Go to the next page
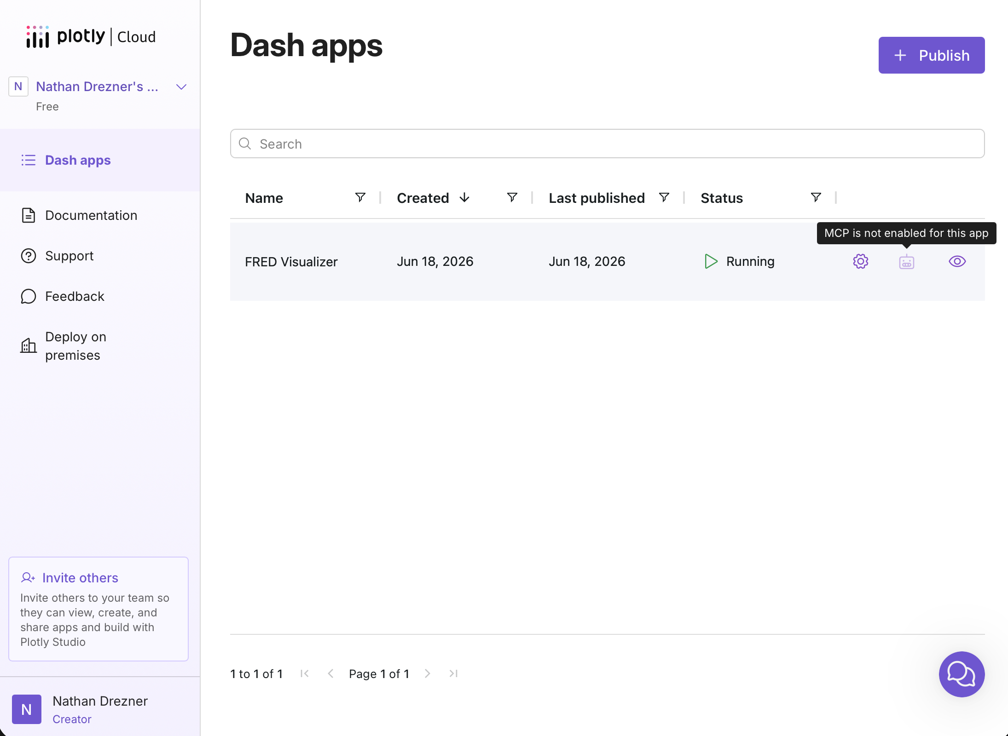This screenshot has width=1008, height=736. point(427,673)
